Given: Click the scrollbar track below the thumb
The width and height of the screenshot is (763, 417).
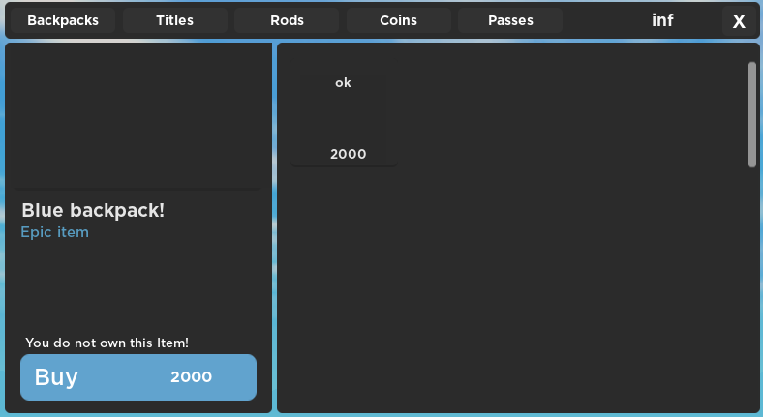Looking at the screenshot, I should 752,290.
